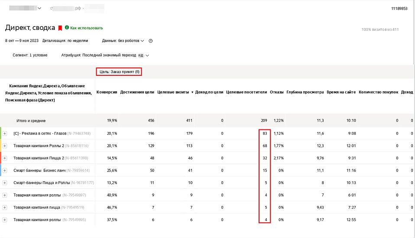Sort by 'Конверсия' column header
Viewport: 415px width, 238px height.
[107, 92]
